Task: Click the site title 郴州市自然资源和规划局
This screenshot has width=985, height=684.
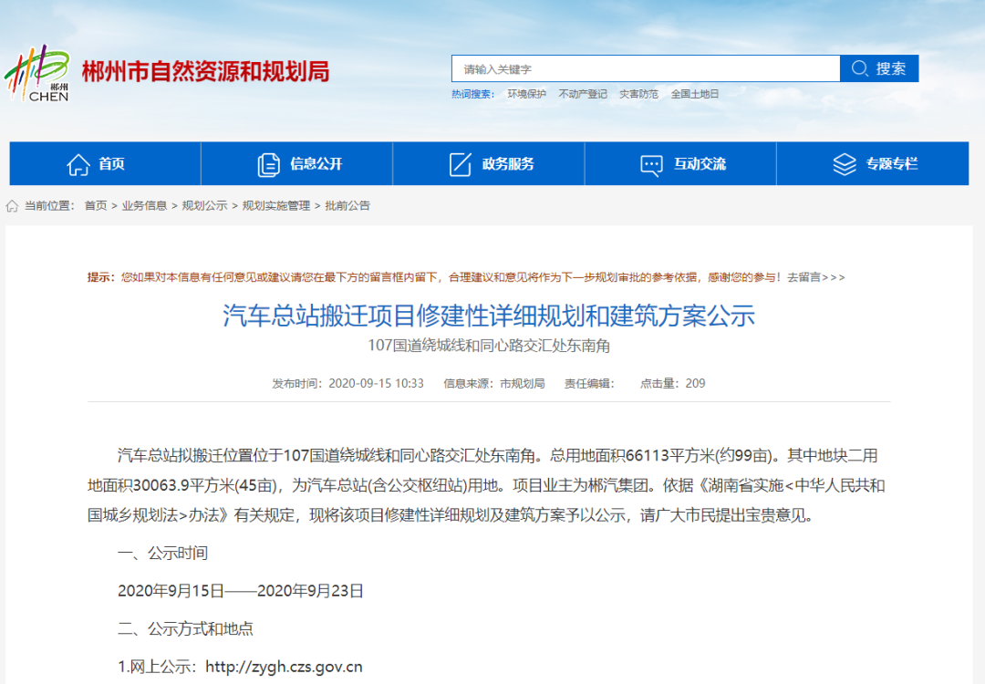Action: click(205, 72)
